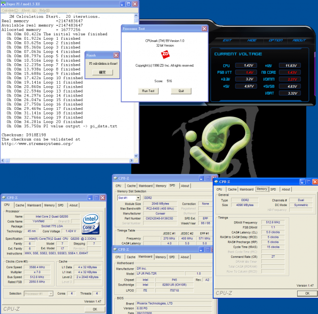This screenshot has height=314, width=318.
Task: Open the Help menu in Super PI
Action: coord(44,10)
